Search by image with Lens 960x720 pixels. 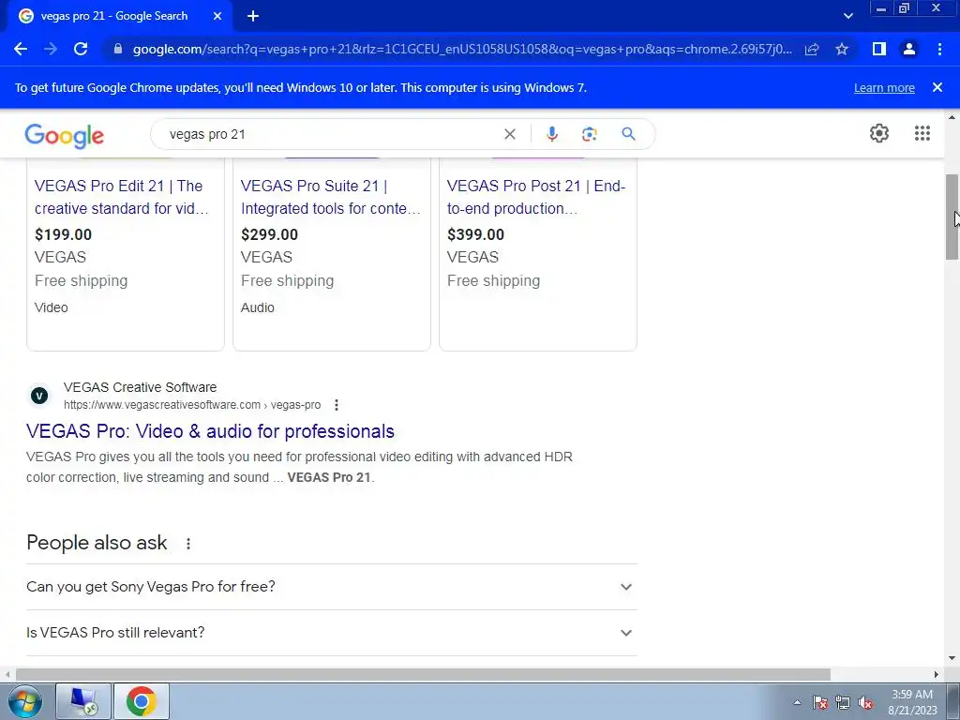[589, 134]
